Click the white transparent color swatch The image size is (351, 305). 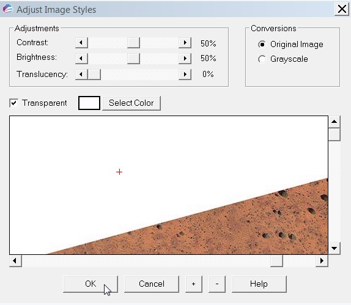[89, 103]
